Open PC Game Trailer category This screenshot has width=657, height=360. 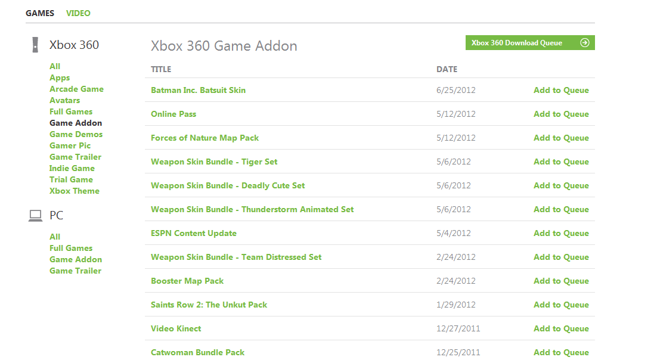click(x=76, y=271)
